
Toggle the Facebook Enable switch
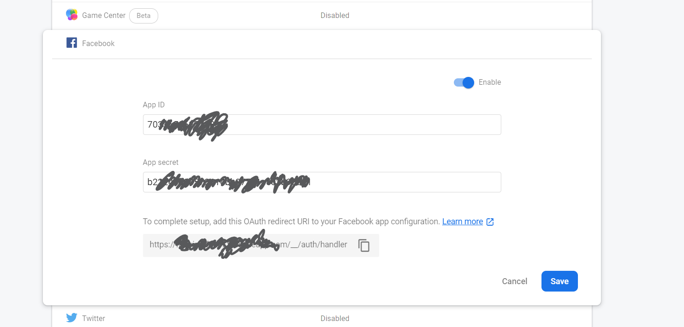(x=464, y=82)
